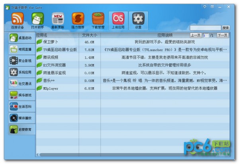Minimize the TV盒子助手 window
This screenshot has height=164, width=239.
click(x=220, y=7)
